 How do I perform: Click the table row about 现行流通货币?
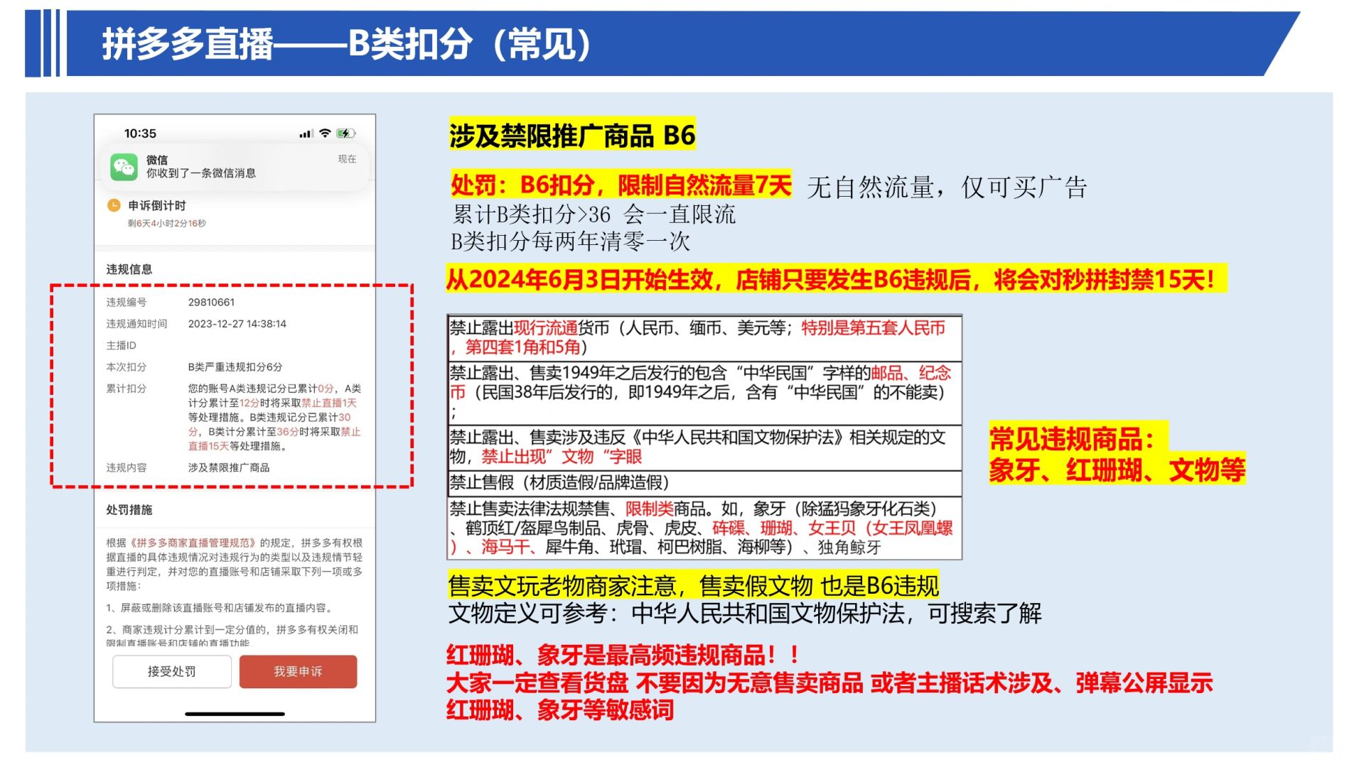pos(704,337)
